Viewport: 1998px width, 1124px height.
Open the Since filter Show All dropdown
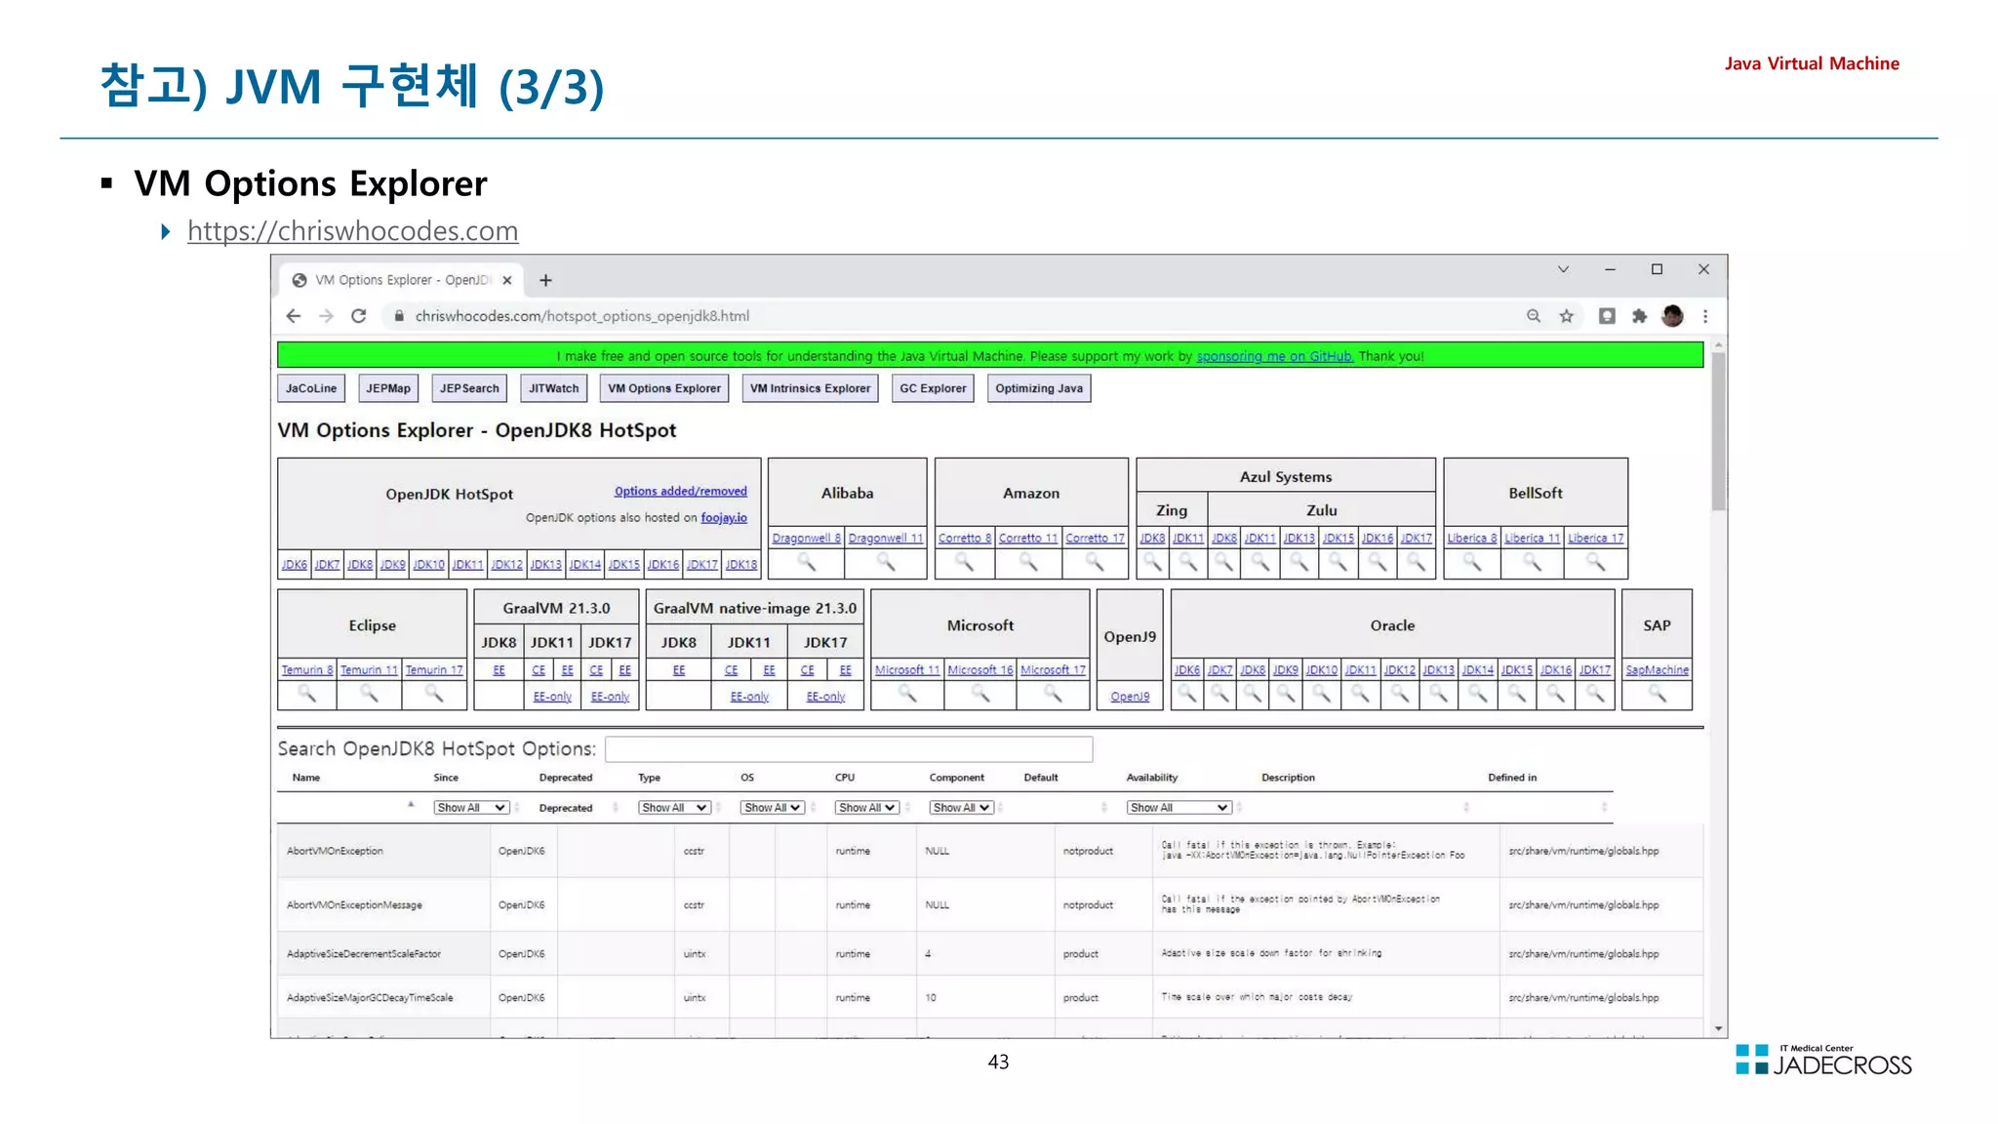coord(471,808)
